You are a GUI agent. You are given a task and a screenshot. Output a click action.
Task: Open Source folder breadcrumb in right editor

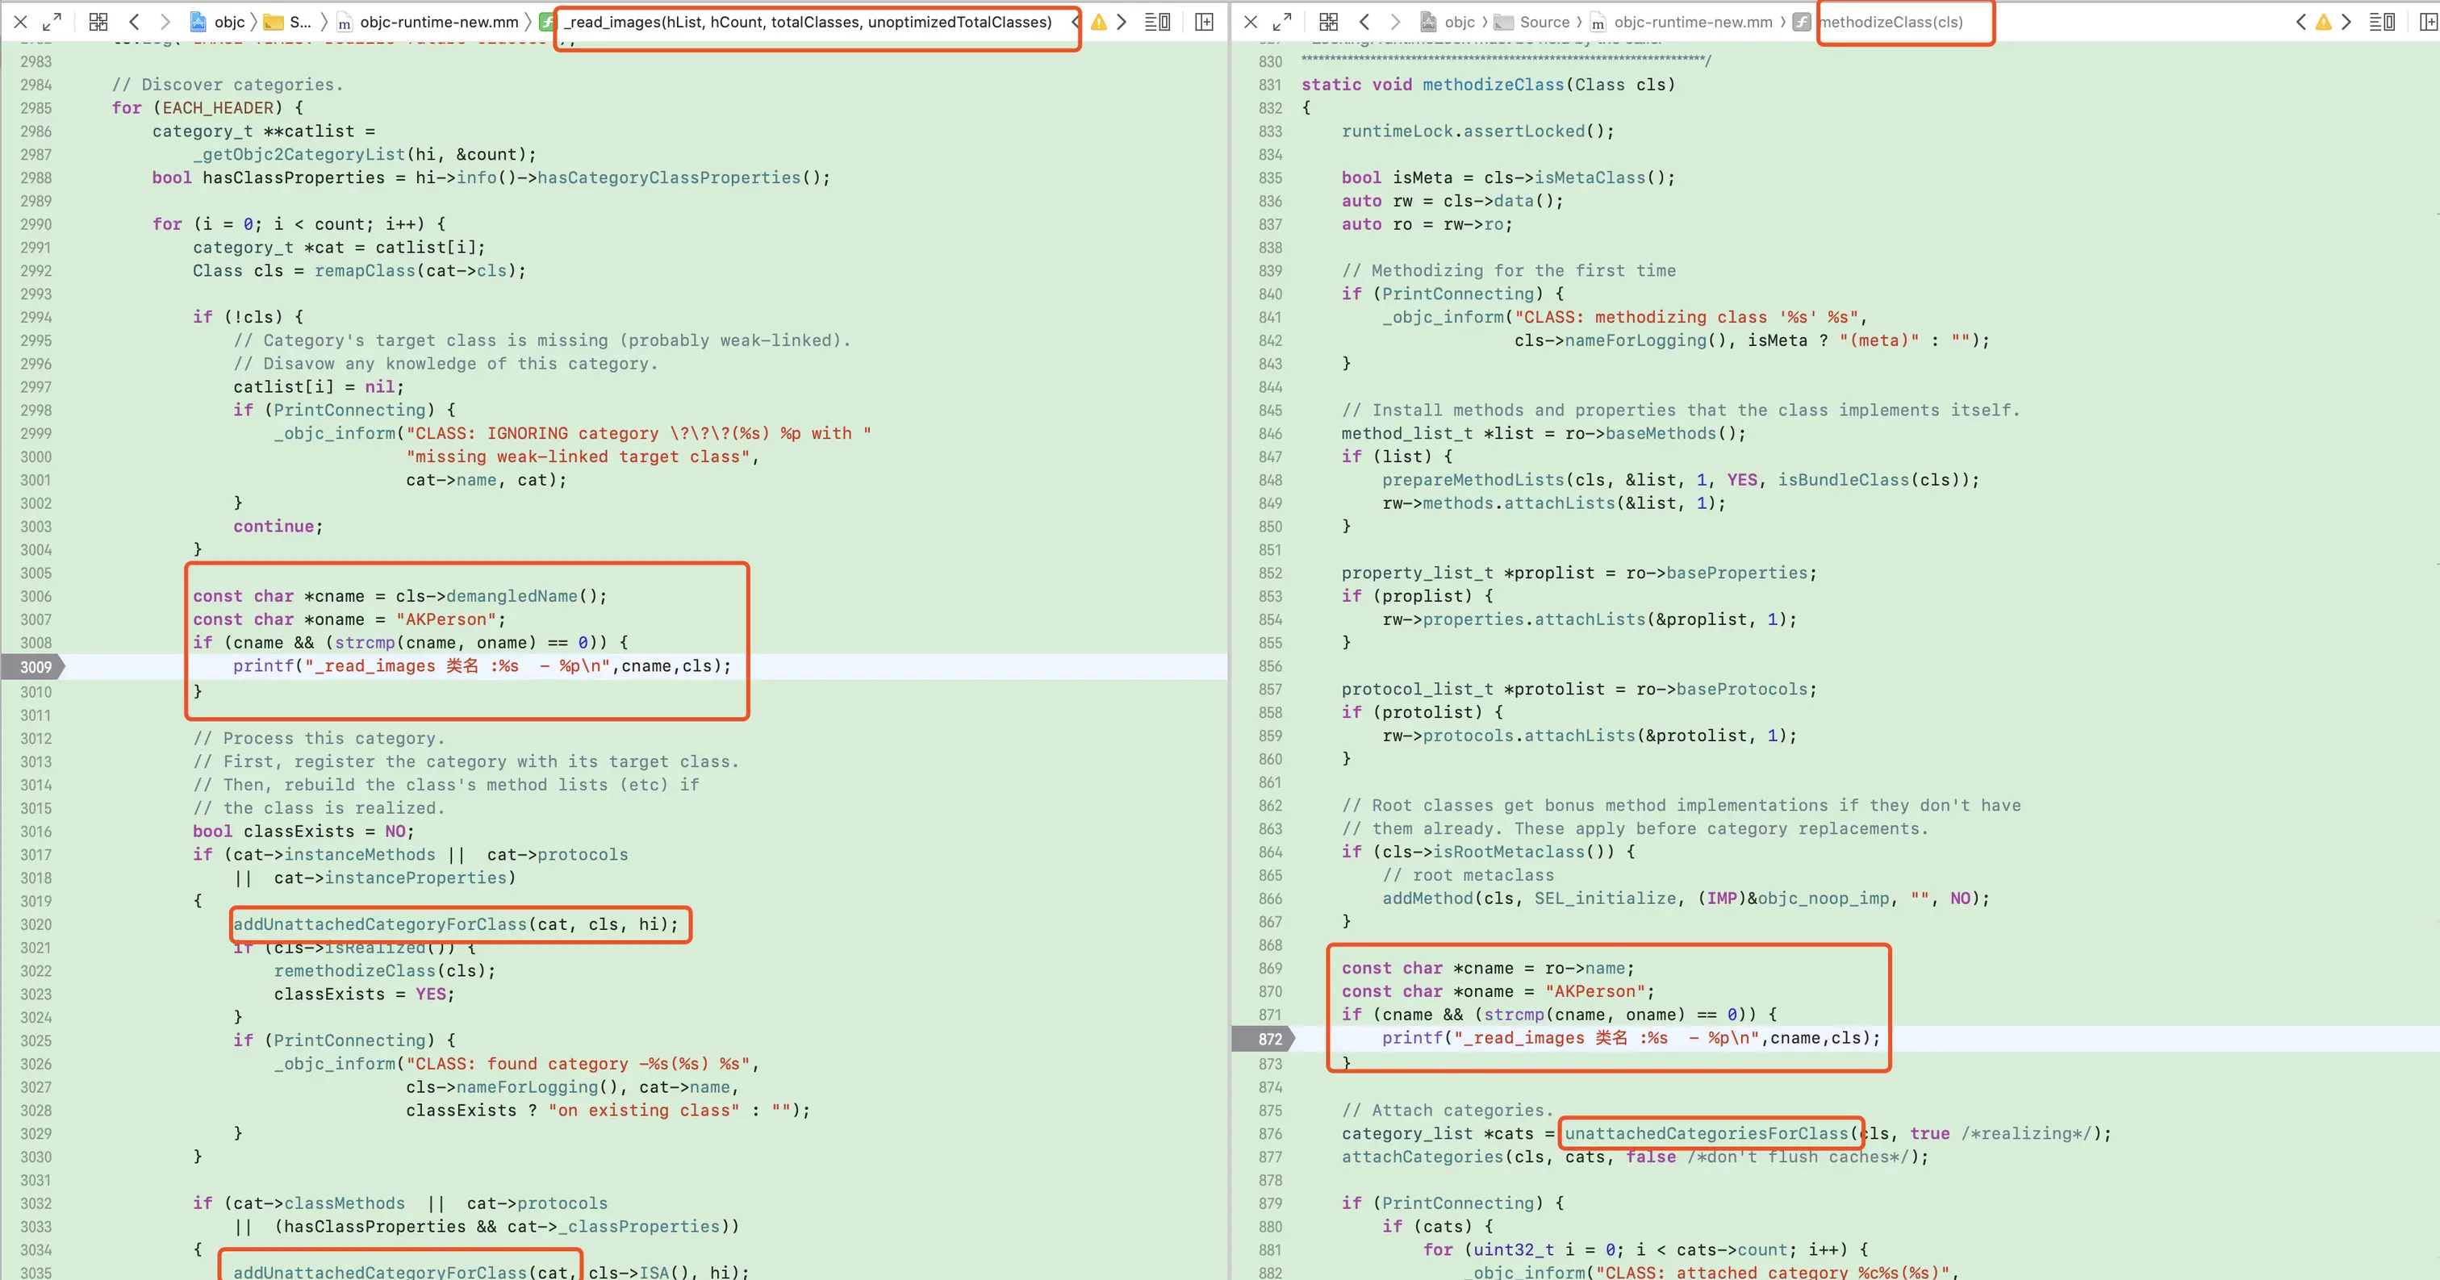1531,21
